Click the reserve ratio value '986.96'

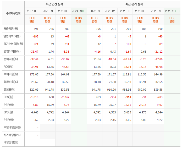coord(127,90)
